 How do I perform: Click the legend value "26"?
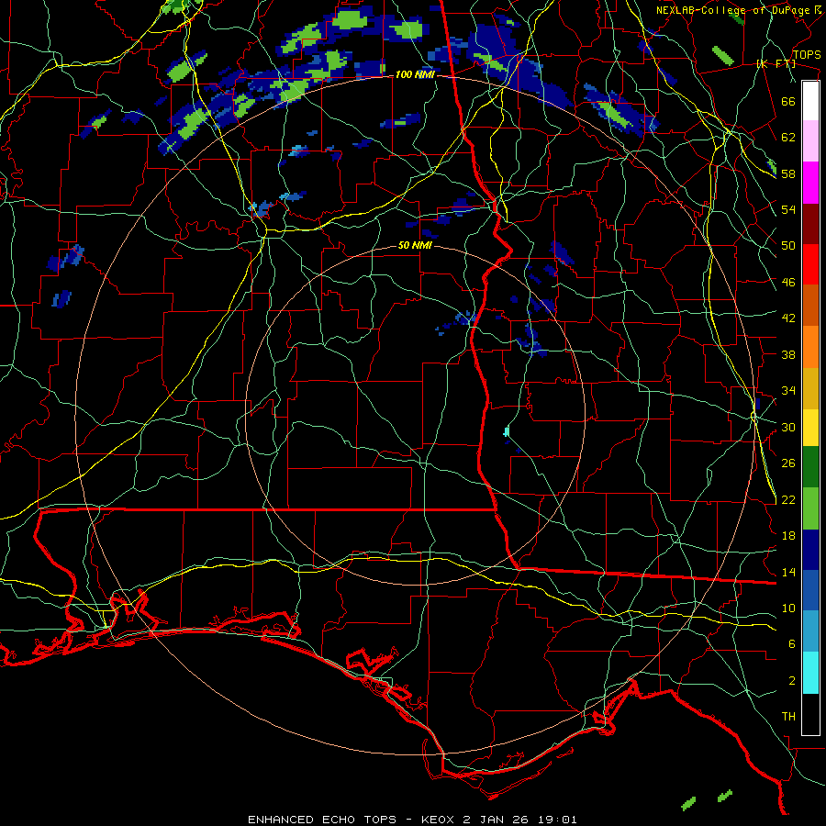pos(788,463)
